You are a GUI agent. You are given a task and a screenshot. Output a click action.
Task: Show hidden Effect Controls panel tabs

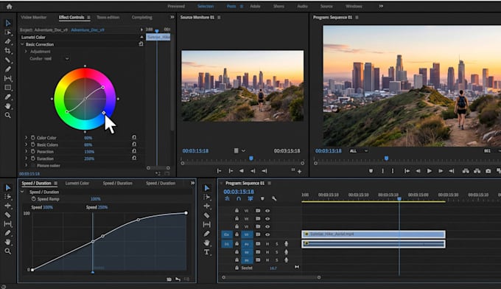click(x=172, y=17)
